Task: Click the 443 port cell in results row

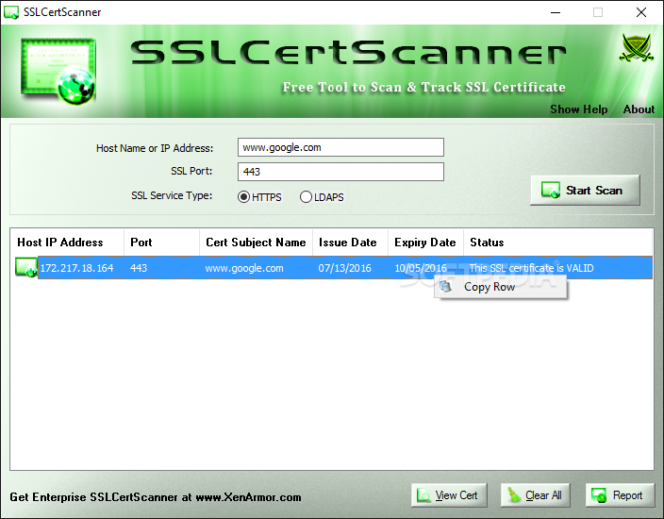Action: click(139, 268)
